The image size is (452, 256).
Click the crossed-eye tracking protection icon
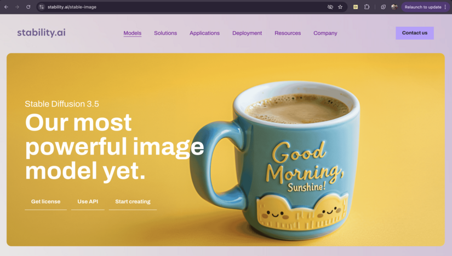(x=330, y=7)
